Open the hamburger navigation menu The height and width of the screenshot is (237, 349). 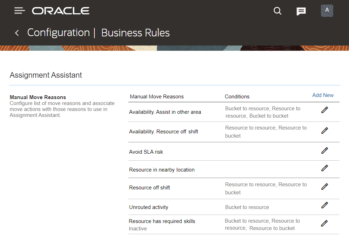(20, 11)
